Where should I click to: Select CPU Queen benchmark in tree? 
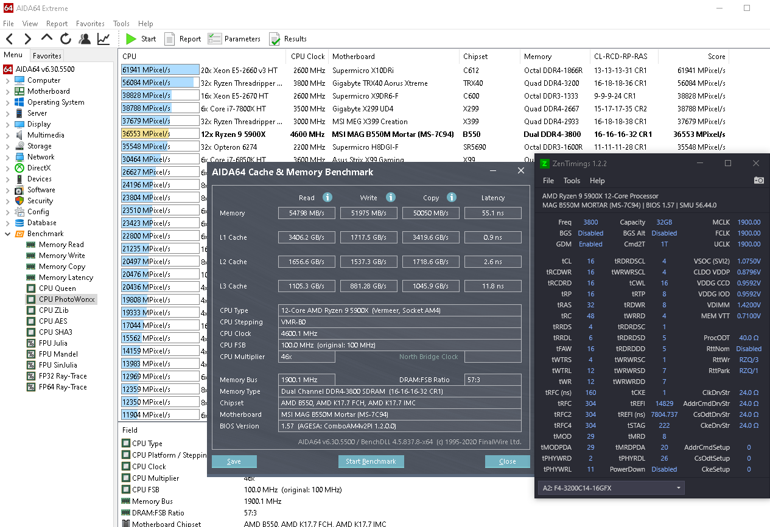[57, 288]
